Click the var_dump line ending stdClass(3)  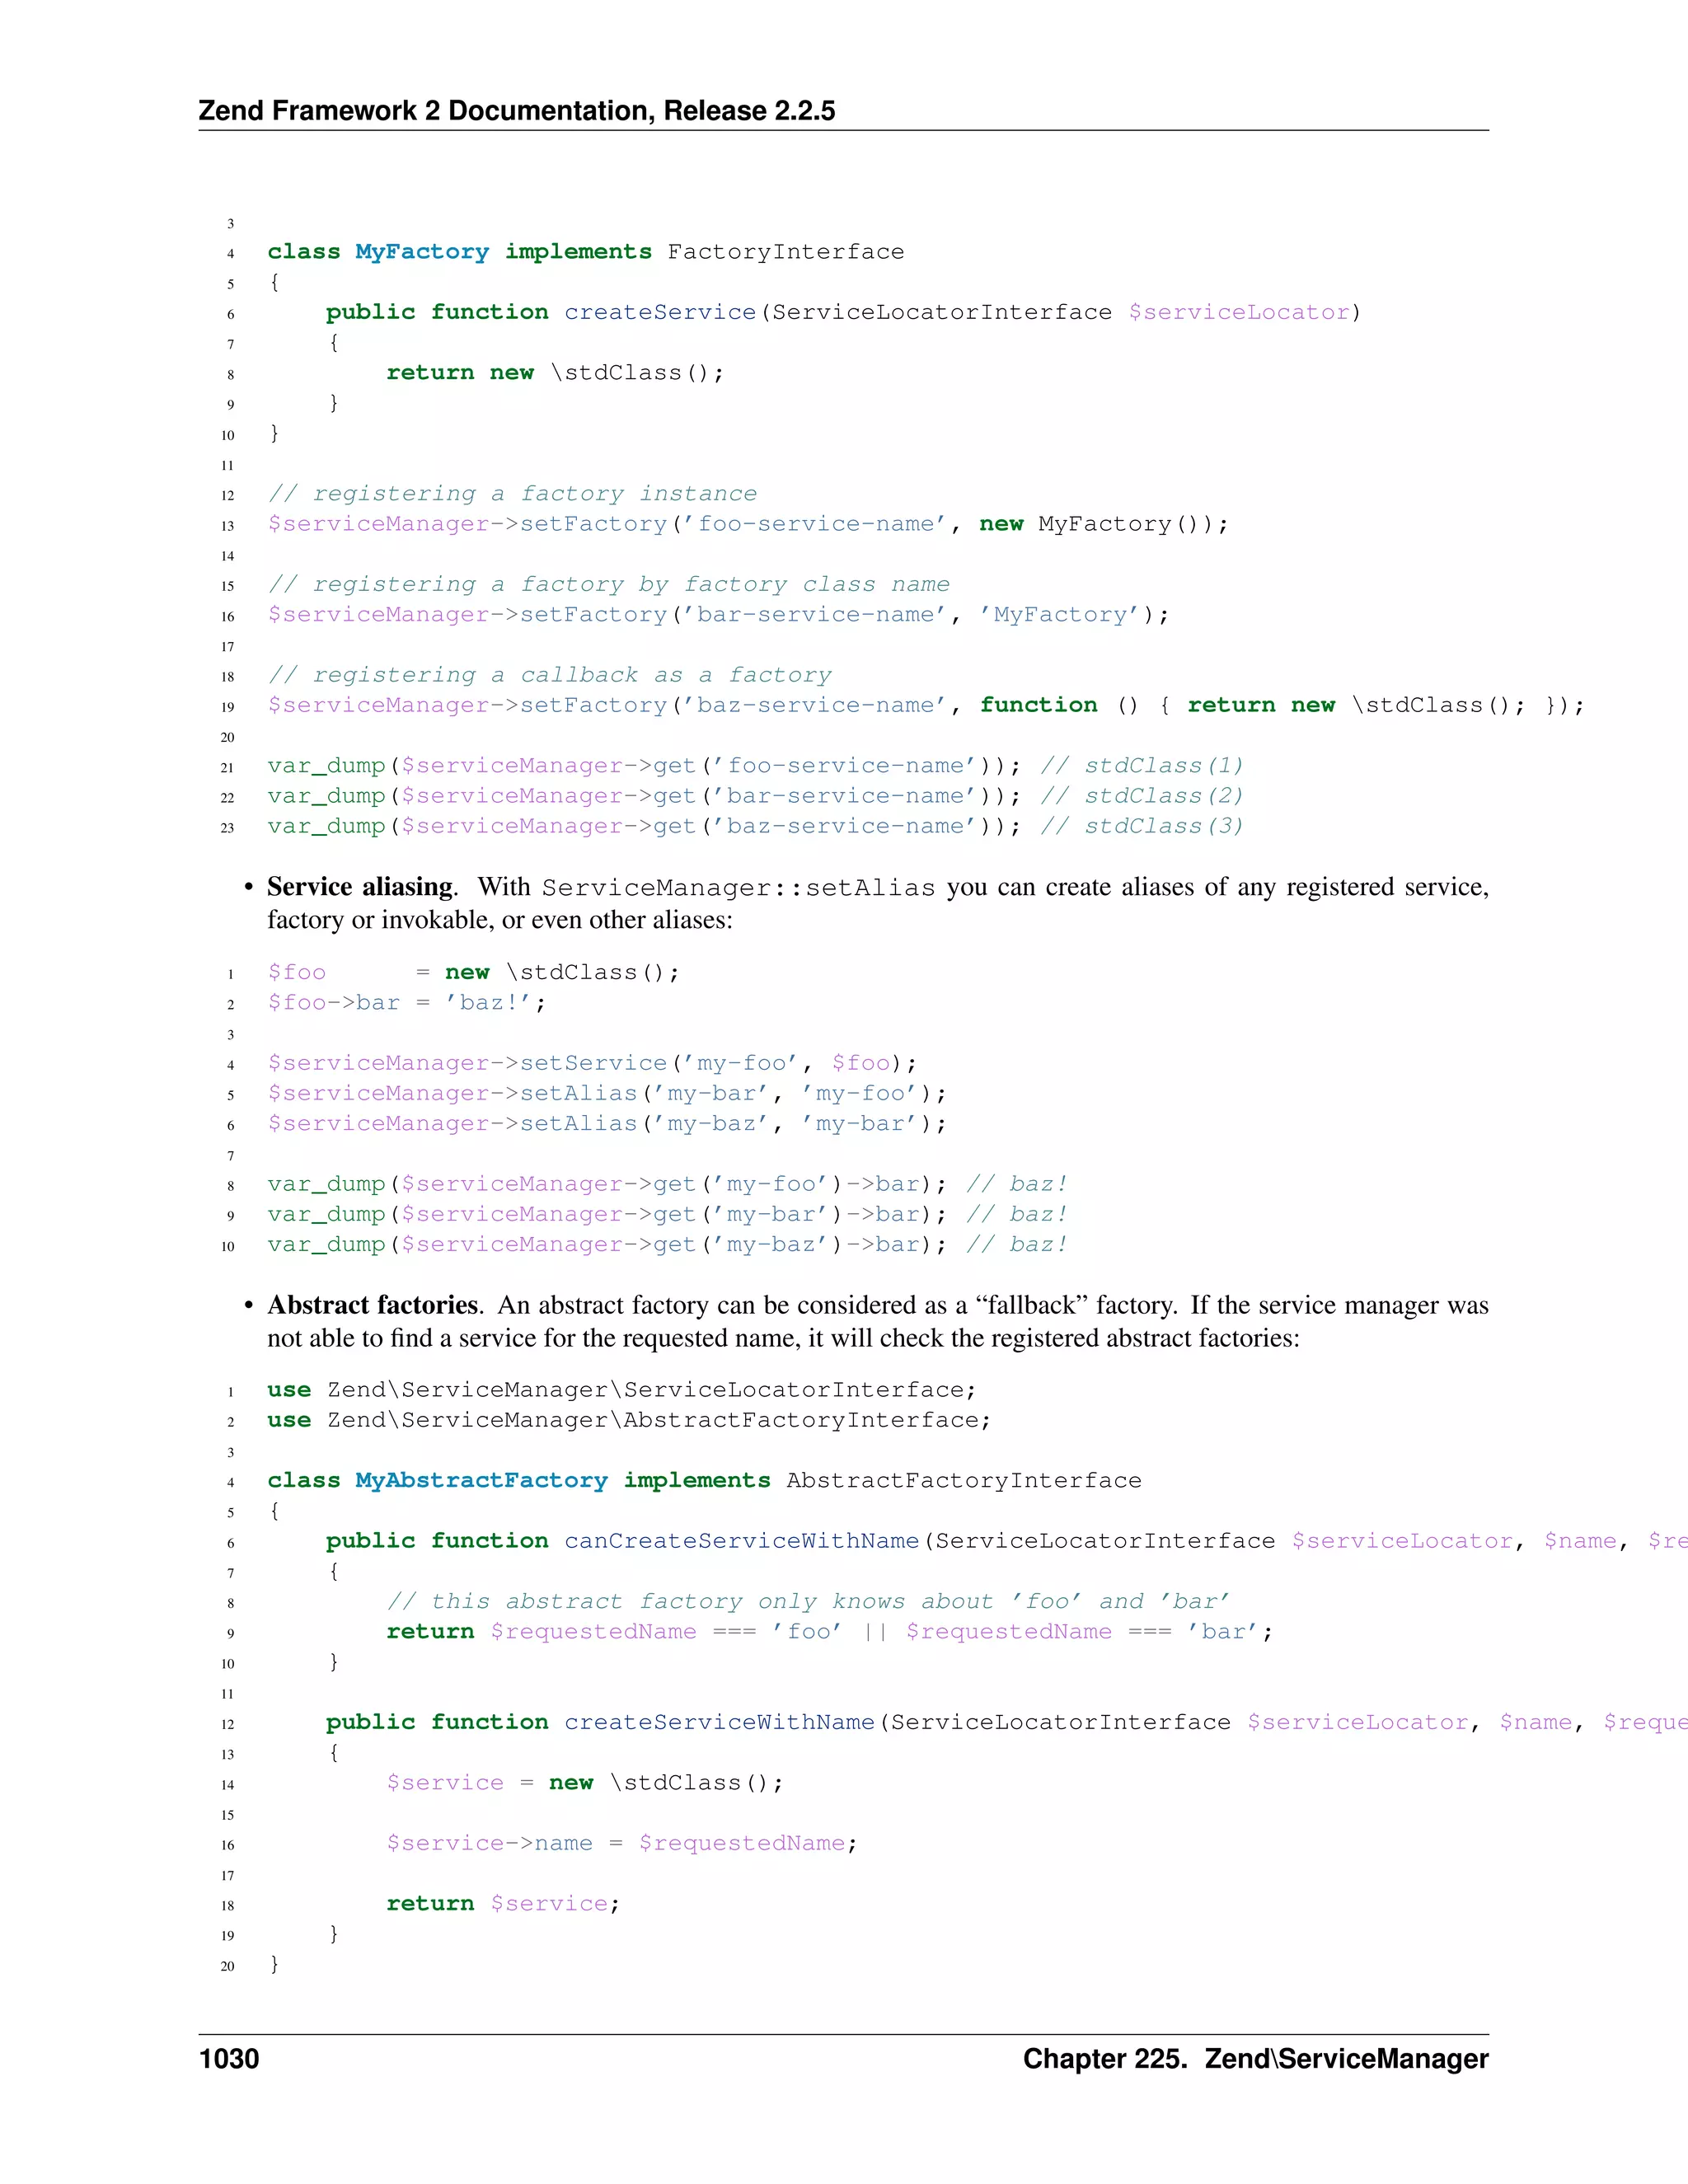(755, 826)
